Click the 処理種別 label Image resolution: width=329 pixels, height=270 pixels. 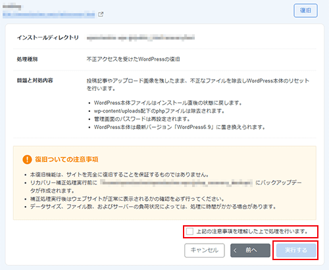pyautogui.click(x=27, y=59)
